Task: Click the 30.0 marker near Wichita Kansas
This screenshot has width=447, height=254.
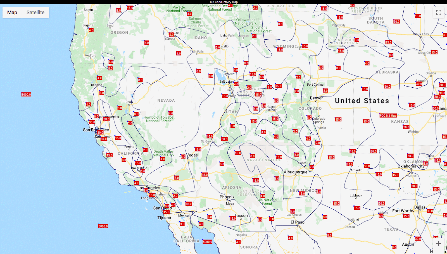Action: point(406,127)
